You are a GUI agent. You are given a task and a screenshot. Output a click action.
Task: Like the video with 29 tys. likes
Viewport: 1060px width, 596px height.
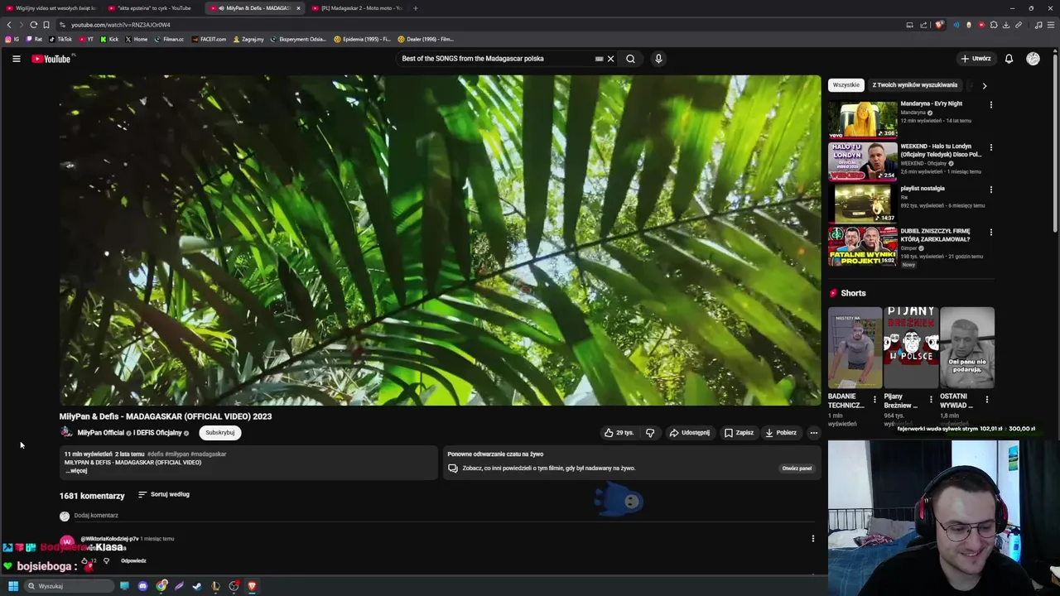[619, 432]
